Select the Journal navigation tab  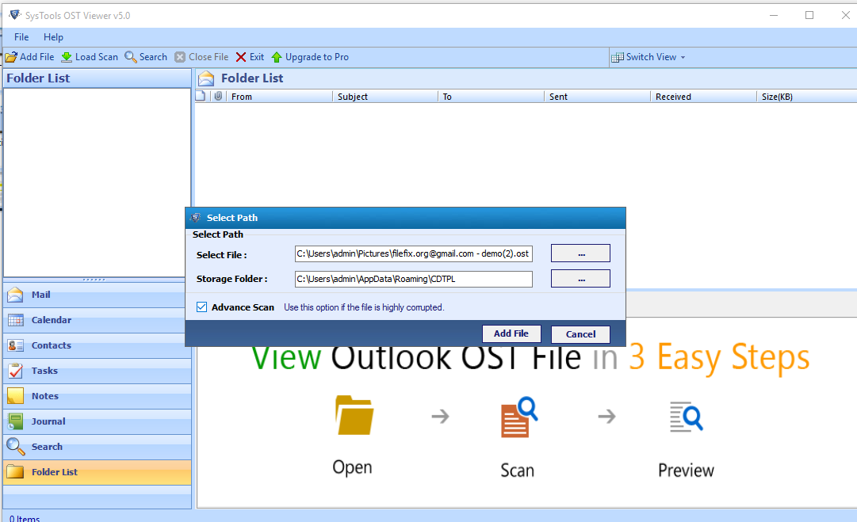[98, 421]
